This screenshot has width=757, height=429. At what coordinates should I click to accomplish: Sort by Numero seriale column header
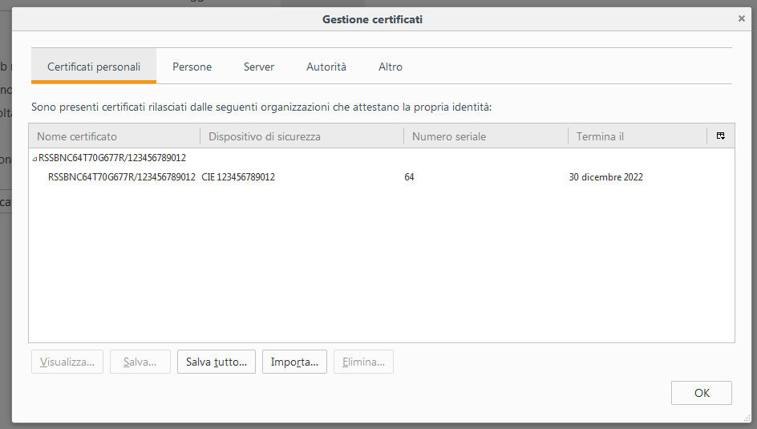coord(486,136)
